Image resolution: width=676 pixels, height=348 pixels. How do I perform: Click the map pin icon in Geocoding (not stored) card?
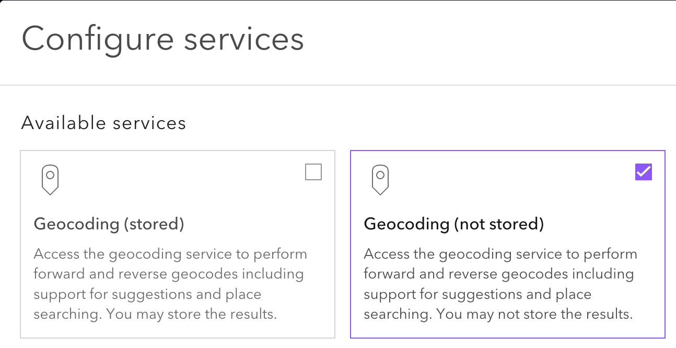click(380, 180)
